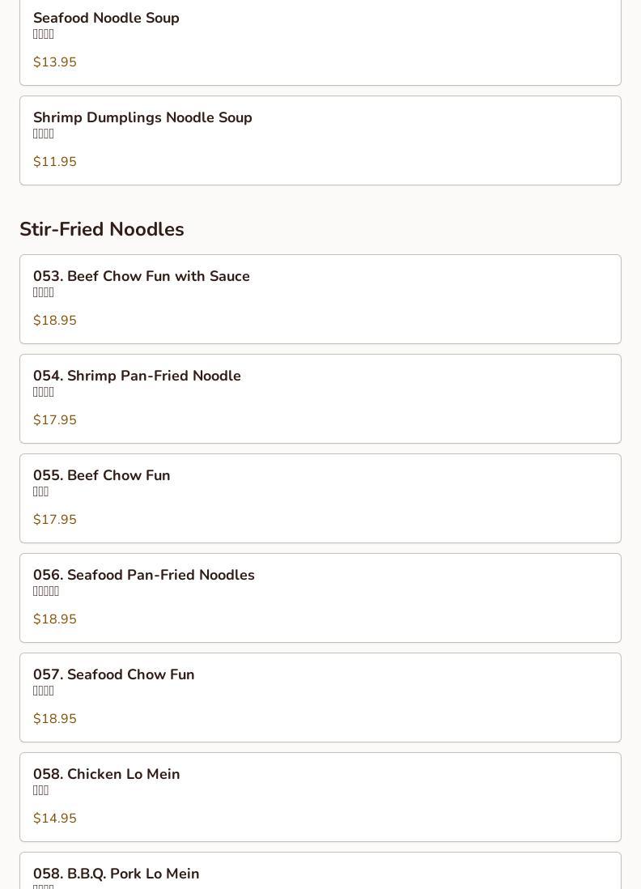Choose 053. Beef Chow Fun with Sauce
This screenshot has width=641, height=889.
[x=142, y=276]
